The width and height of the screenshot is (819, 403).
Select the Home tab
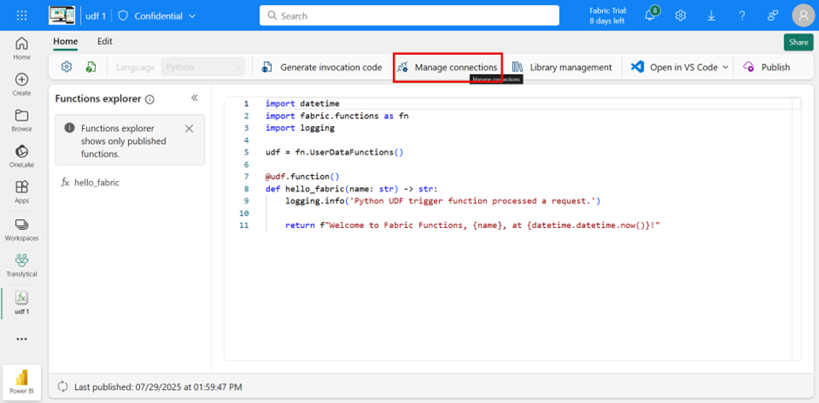pyautogui.click(x=65, y=41)
